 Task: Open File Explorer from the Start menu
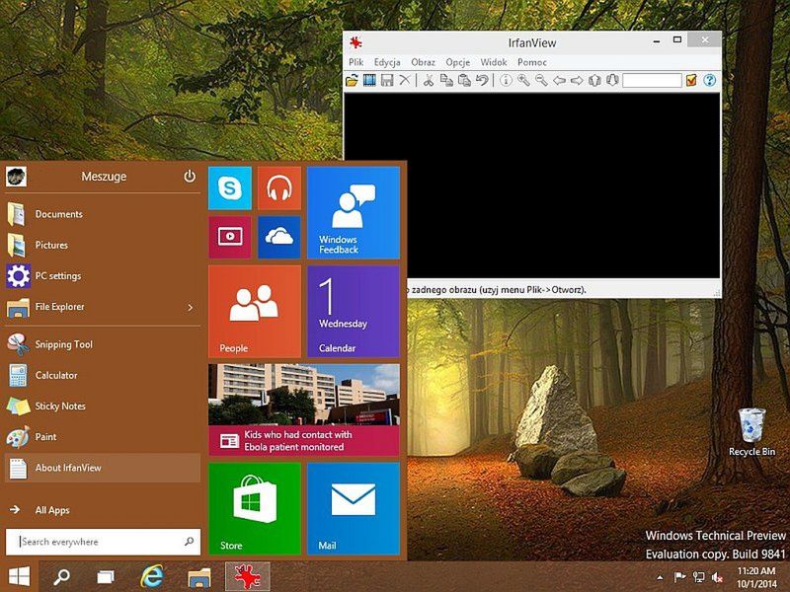pyautogui.click(x=103, y=307)
